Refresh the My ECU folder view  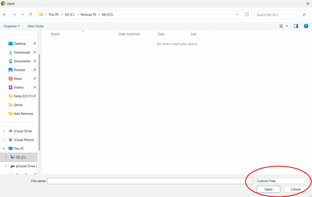coord(247,15)
